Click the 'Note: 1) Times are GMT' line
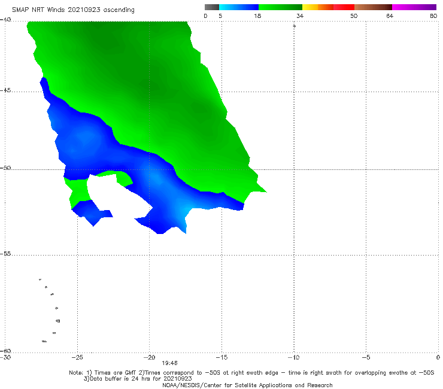Viewport: 443px width, 389px height. 251,373
